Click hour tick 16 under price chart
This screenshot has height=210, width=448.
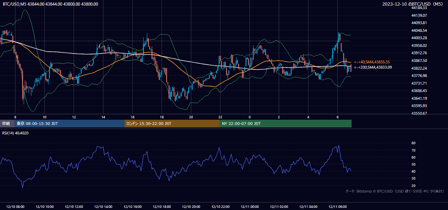tap(133, 117)
